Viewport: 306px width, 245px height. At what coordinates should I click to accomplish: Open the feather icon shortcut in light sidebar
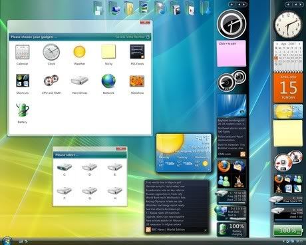coord(297,188)
